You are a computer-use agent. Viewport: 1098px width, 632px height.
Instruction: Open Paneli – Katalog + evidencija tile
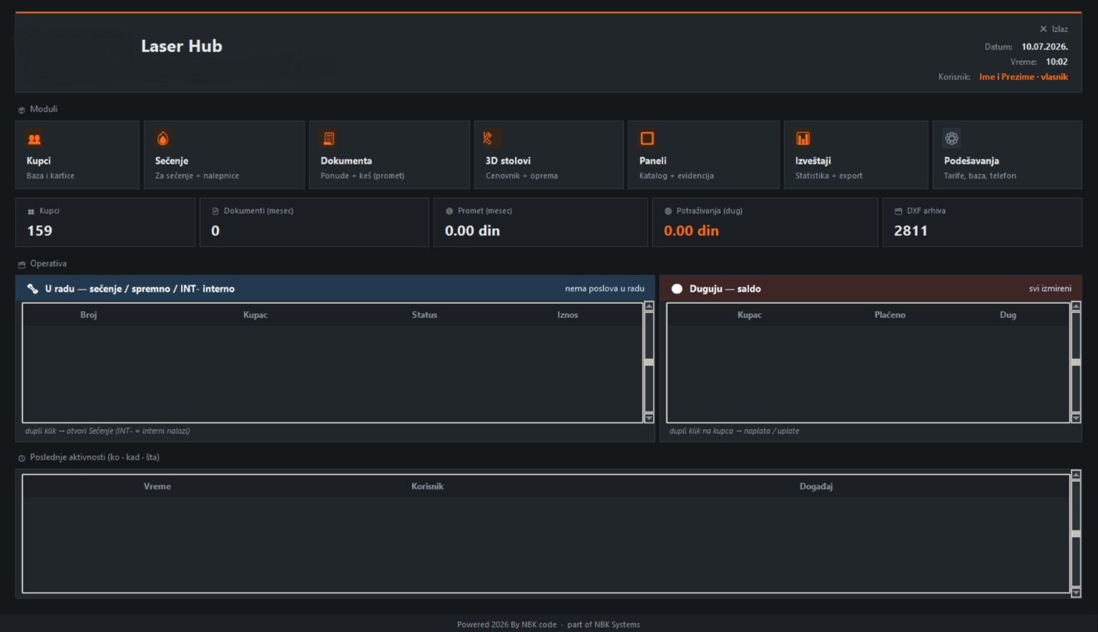point(704,155)
